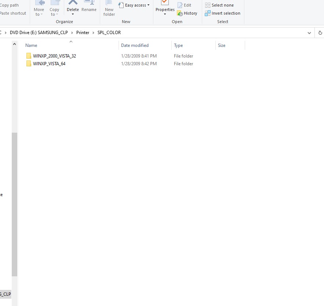The width and height of the screenshot is (324, 306).
Task: Click the History icon
Action: coord(187,13)
